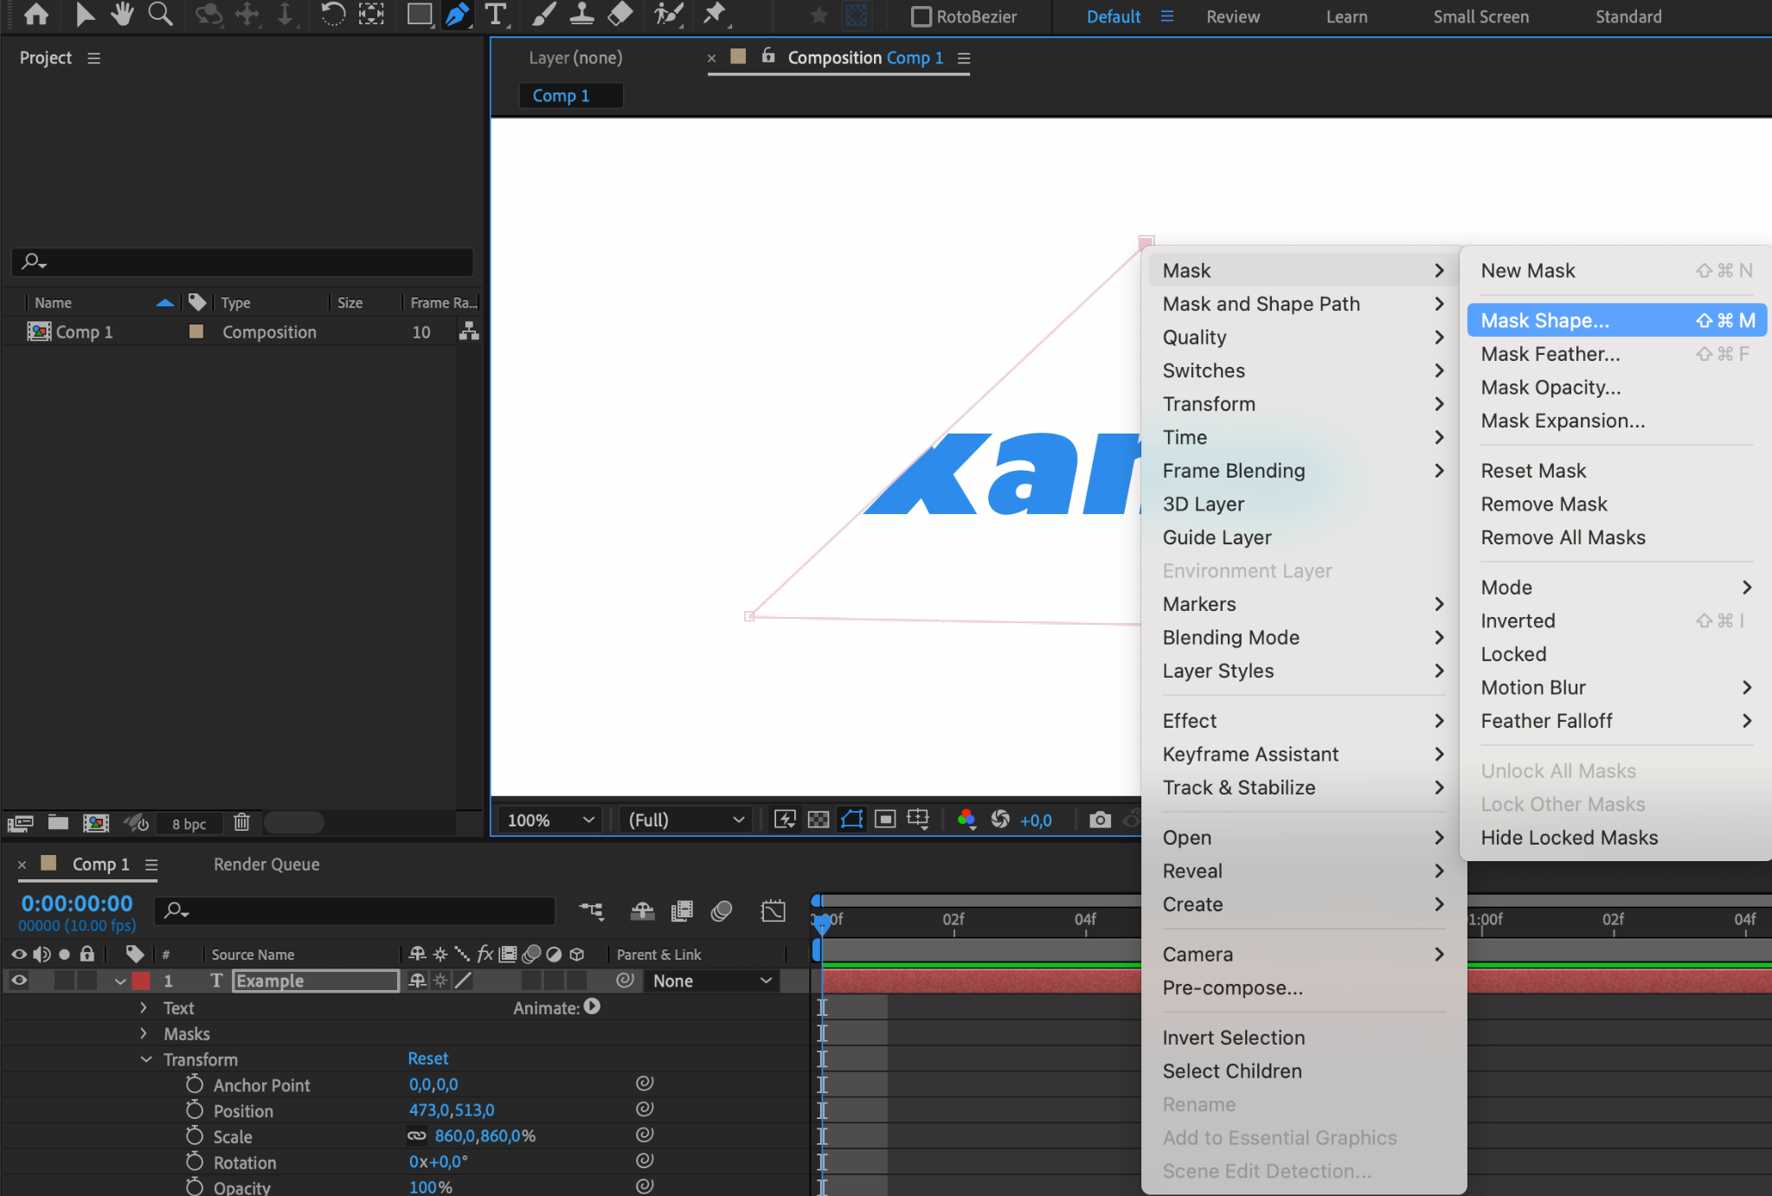Select the Type tool in toolbar
The height and width of the screenshot is (1196, 1772).
496,15
